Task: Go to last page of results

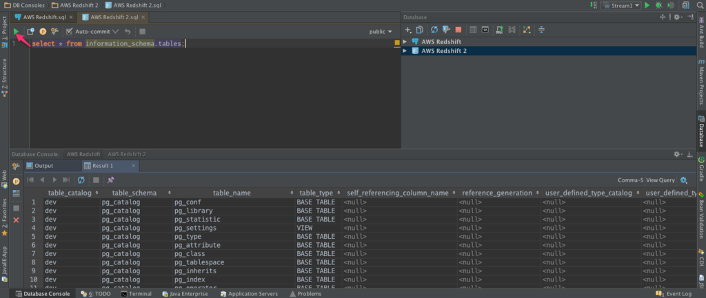Action: coord(66,180)
